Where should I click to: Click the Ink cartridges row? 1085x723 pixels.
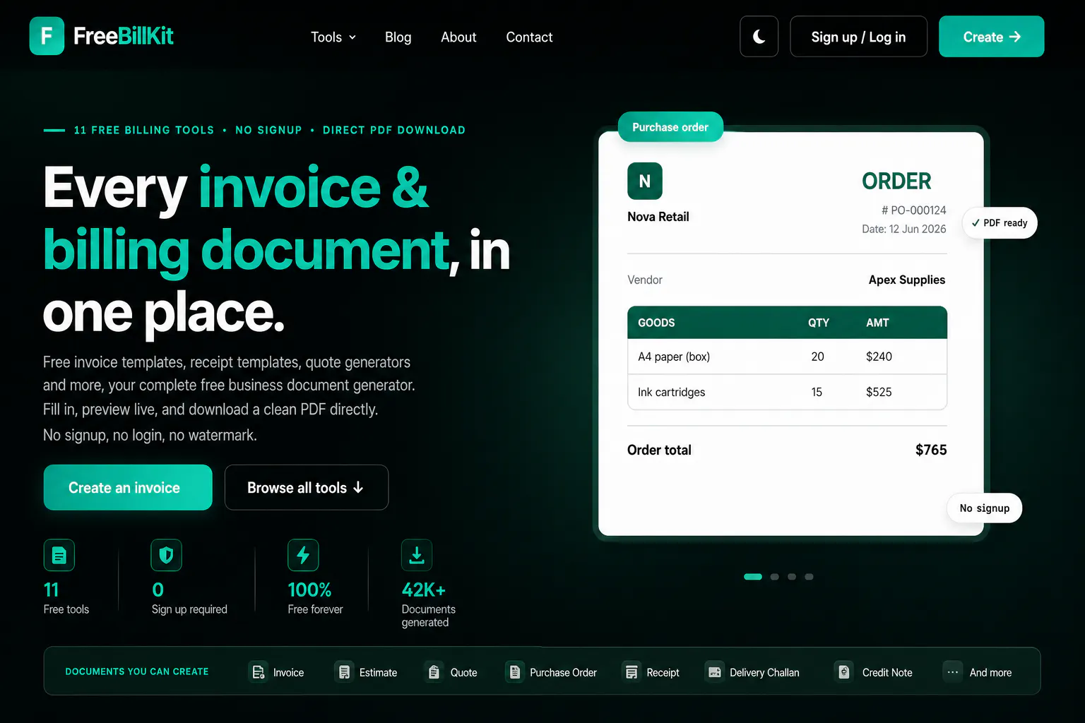click(x=787, y=392)
